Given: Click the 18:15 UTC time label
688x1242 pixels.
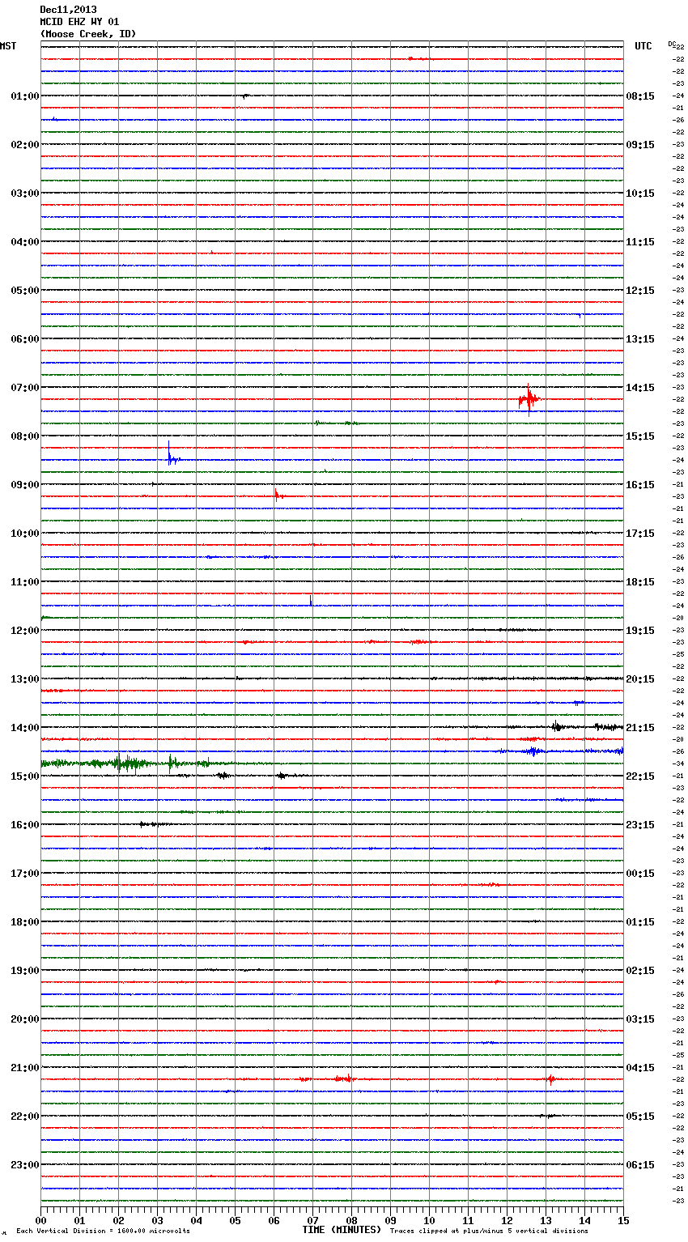Looking at the screenshot, I should point(640,582).
